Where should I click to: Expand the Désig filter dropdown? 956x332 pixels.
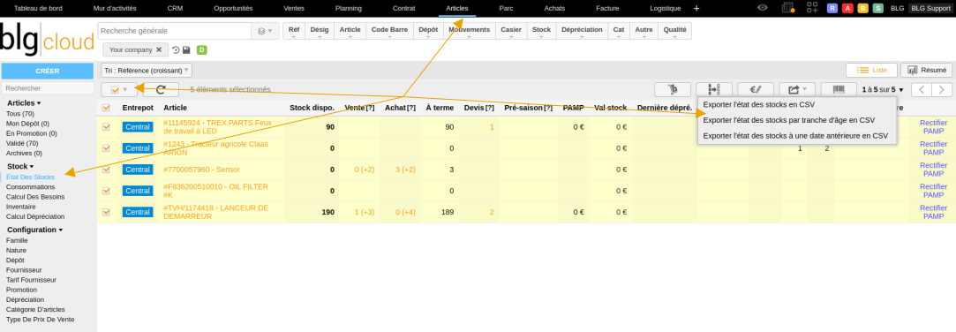point(319,31)
